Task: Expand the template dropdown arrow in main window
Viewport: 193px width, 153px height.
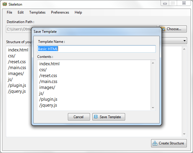Action: (184, 41)
